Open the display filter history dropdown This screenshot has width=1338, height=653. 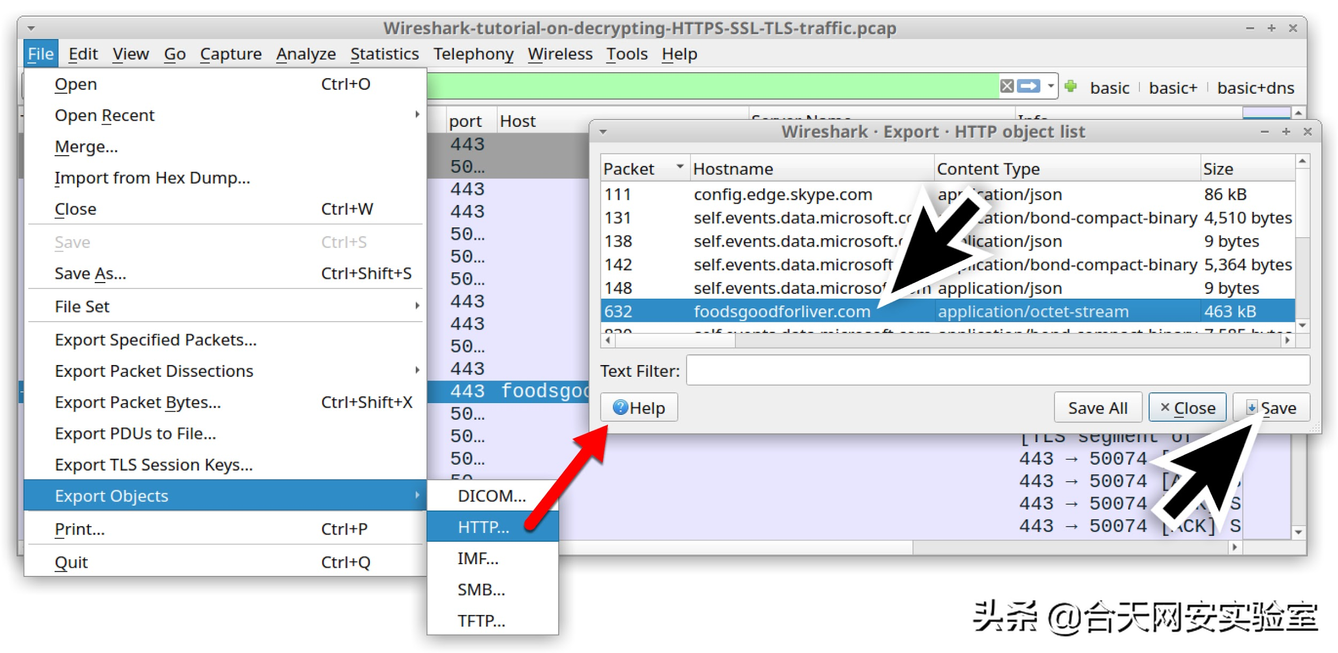pyautogui.click(x=1050, y=86)
